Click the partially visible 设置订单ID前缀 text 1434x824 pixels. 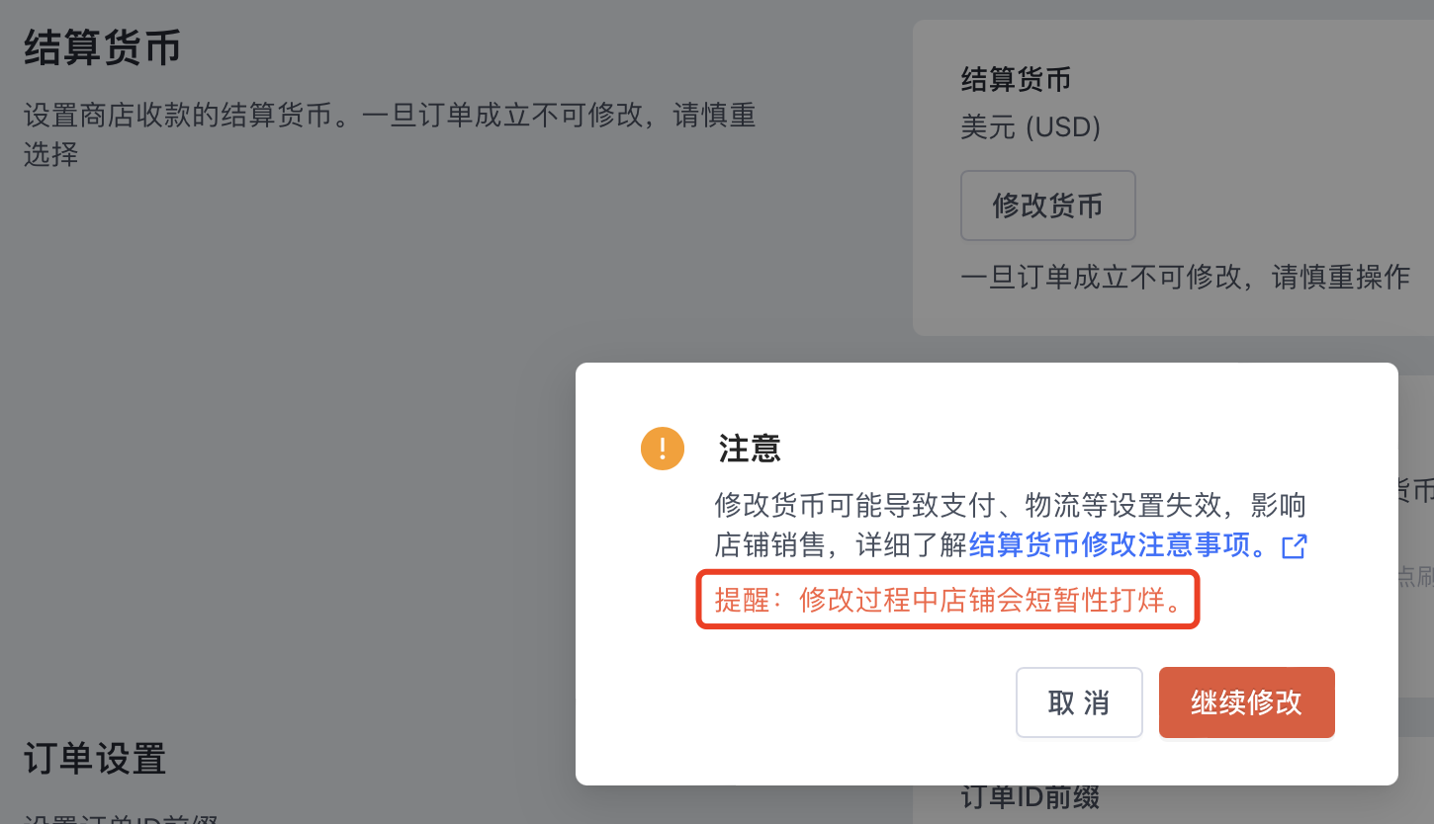click(x=121, y=817)
